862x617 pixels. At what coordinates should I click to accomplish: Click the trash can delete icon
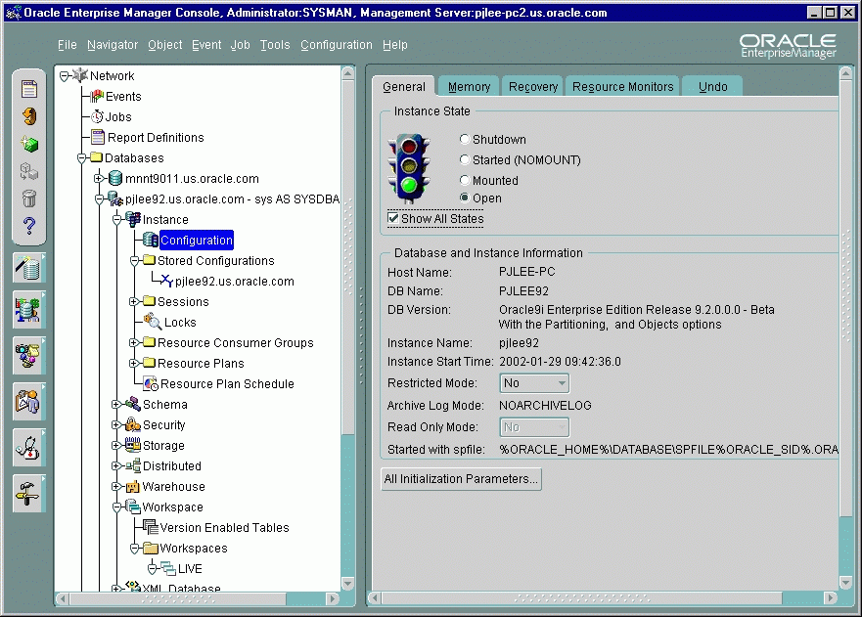(x=29, y=199)
